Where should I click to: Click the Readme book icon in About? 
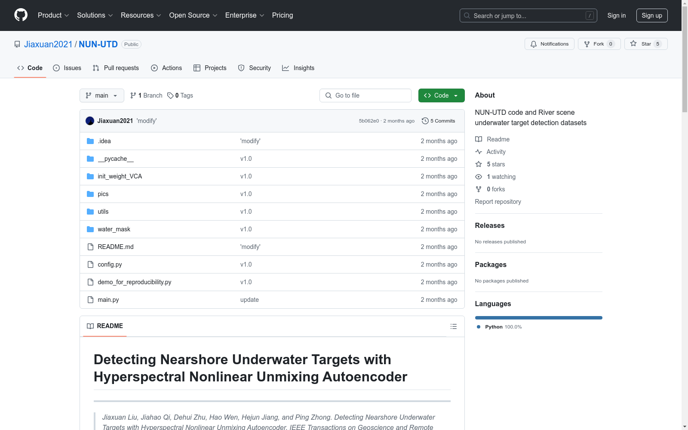(479, 139)
